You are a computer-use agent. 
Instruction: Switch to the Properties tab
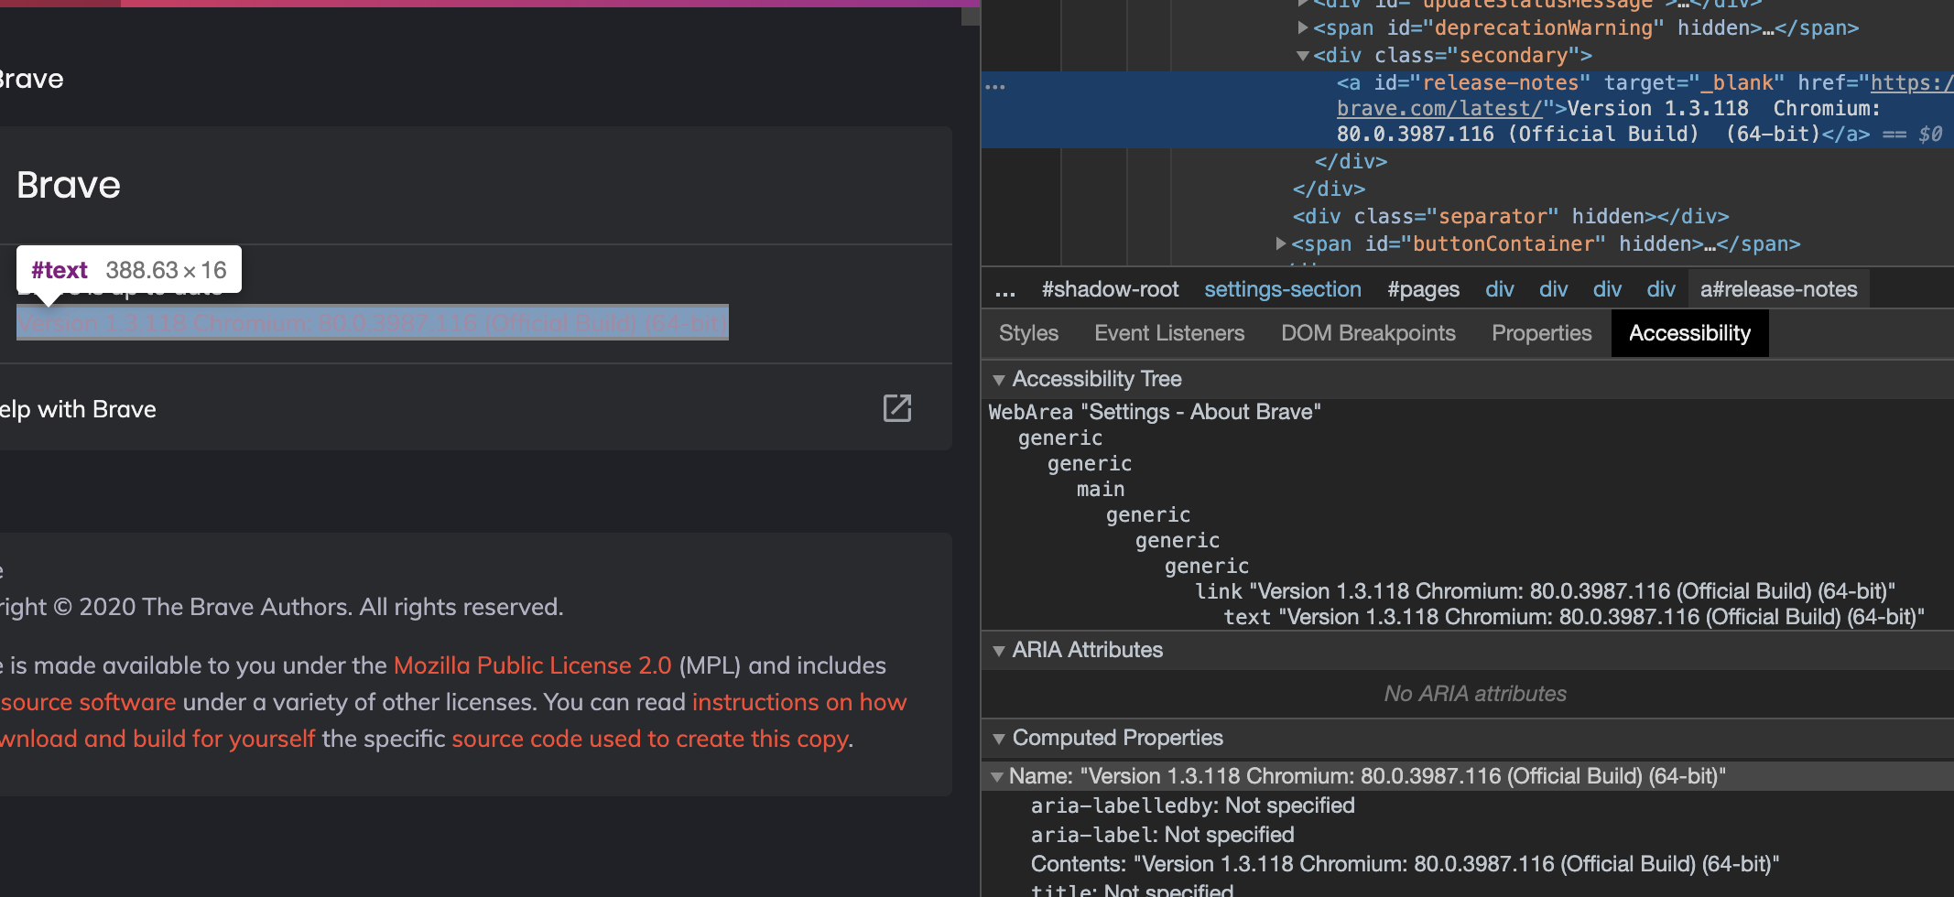pyautogui.click(x=1541, y=333)
